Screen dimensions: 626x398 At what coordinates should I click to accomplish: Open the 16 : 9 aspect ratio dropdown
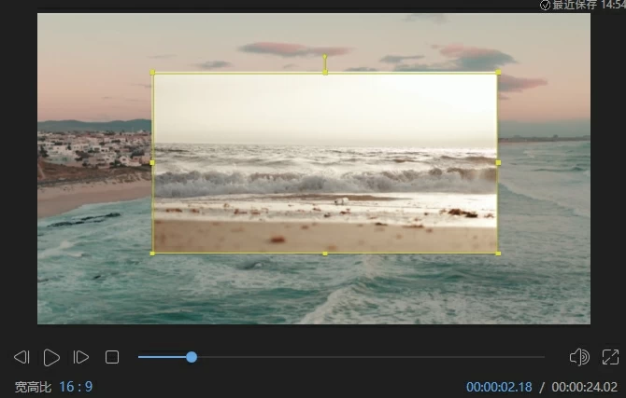pos(76,387)
